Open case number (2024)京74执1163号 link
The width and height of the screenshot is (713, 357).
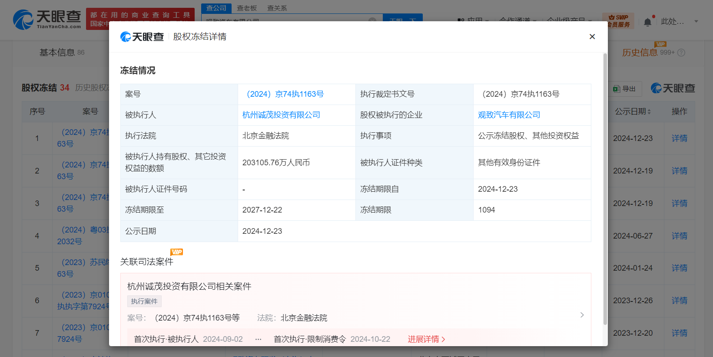point(285,94)
